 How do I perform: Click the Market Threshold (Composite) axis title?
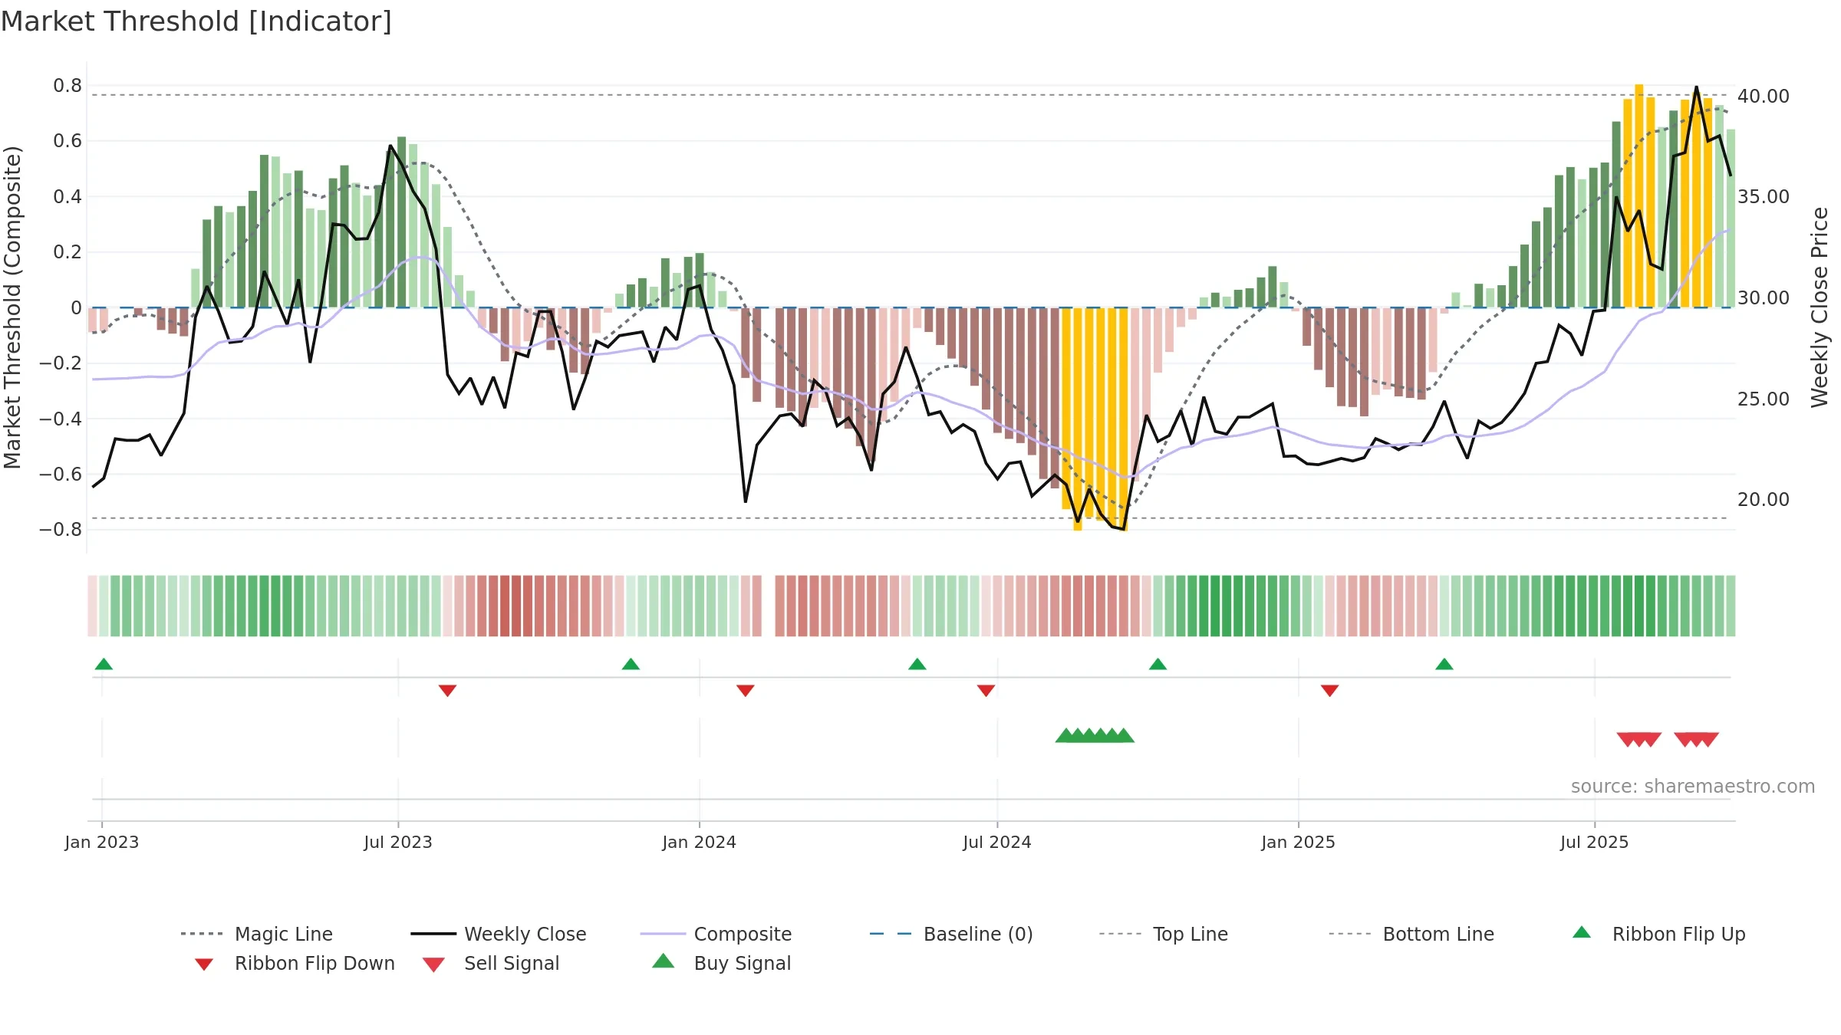tap(12, 307)
